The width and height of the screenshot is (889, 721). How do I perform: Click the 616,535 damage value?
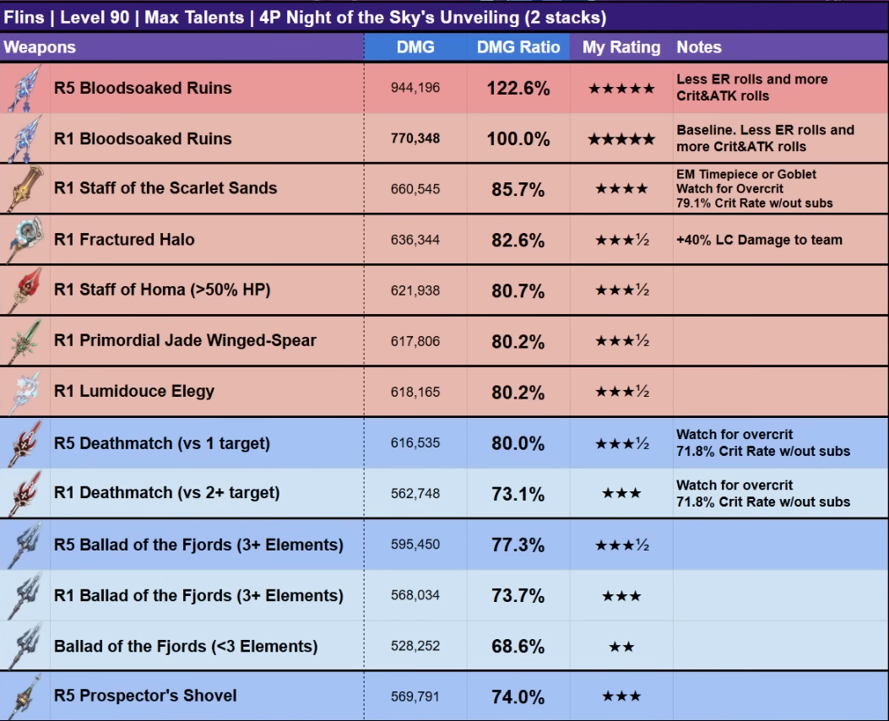click(415, 442)
